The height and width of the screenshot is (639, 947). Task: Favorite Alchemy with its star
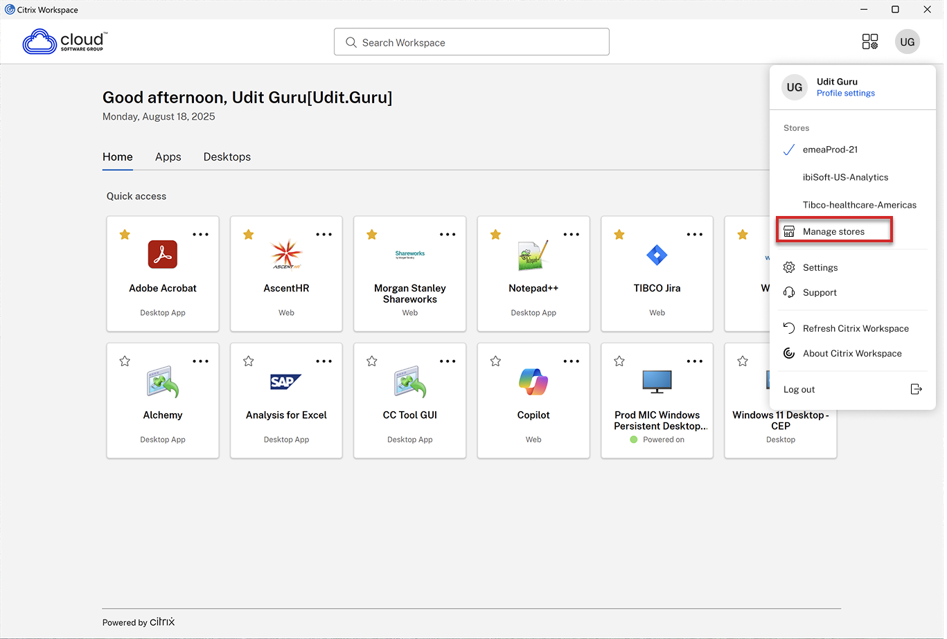tap(125, 361)
